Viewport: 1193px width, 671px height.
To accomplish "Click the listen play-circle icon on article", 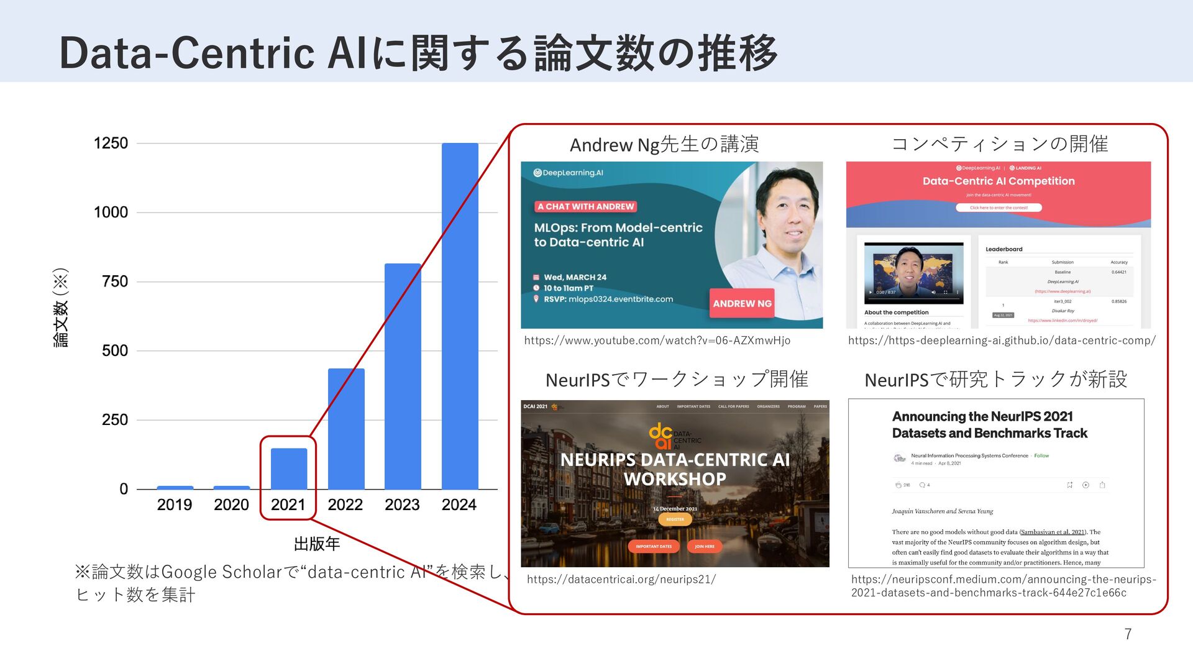I will (x=1086, y=485).
